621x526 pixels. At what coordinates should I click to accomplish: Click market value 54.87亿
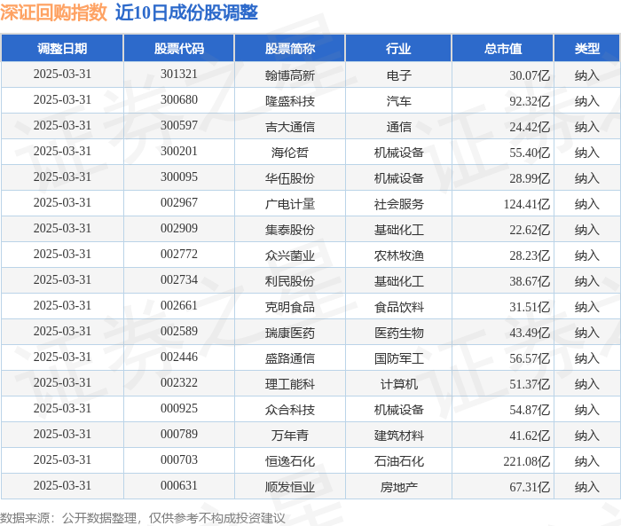tap(530, 410)
